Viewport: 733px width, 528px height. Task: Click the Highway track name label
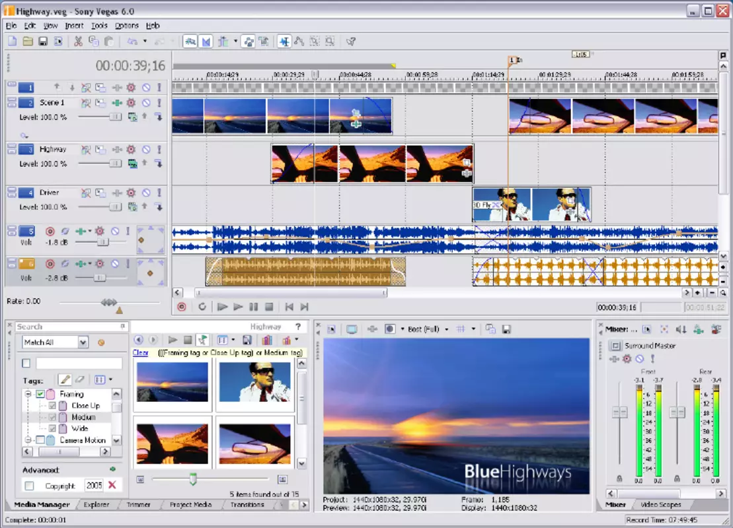(x=53, y=149)
